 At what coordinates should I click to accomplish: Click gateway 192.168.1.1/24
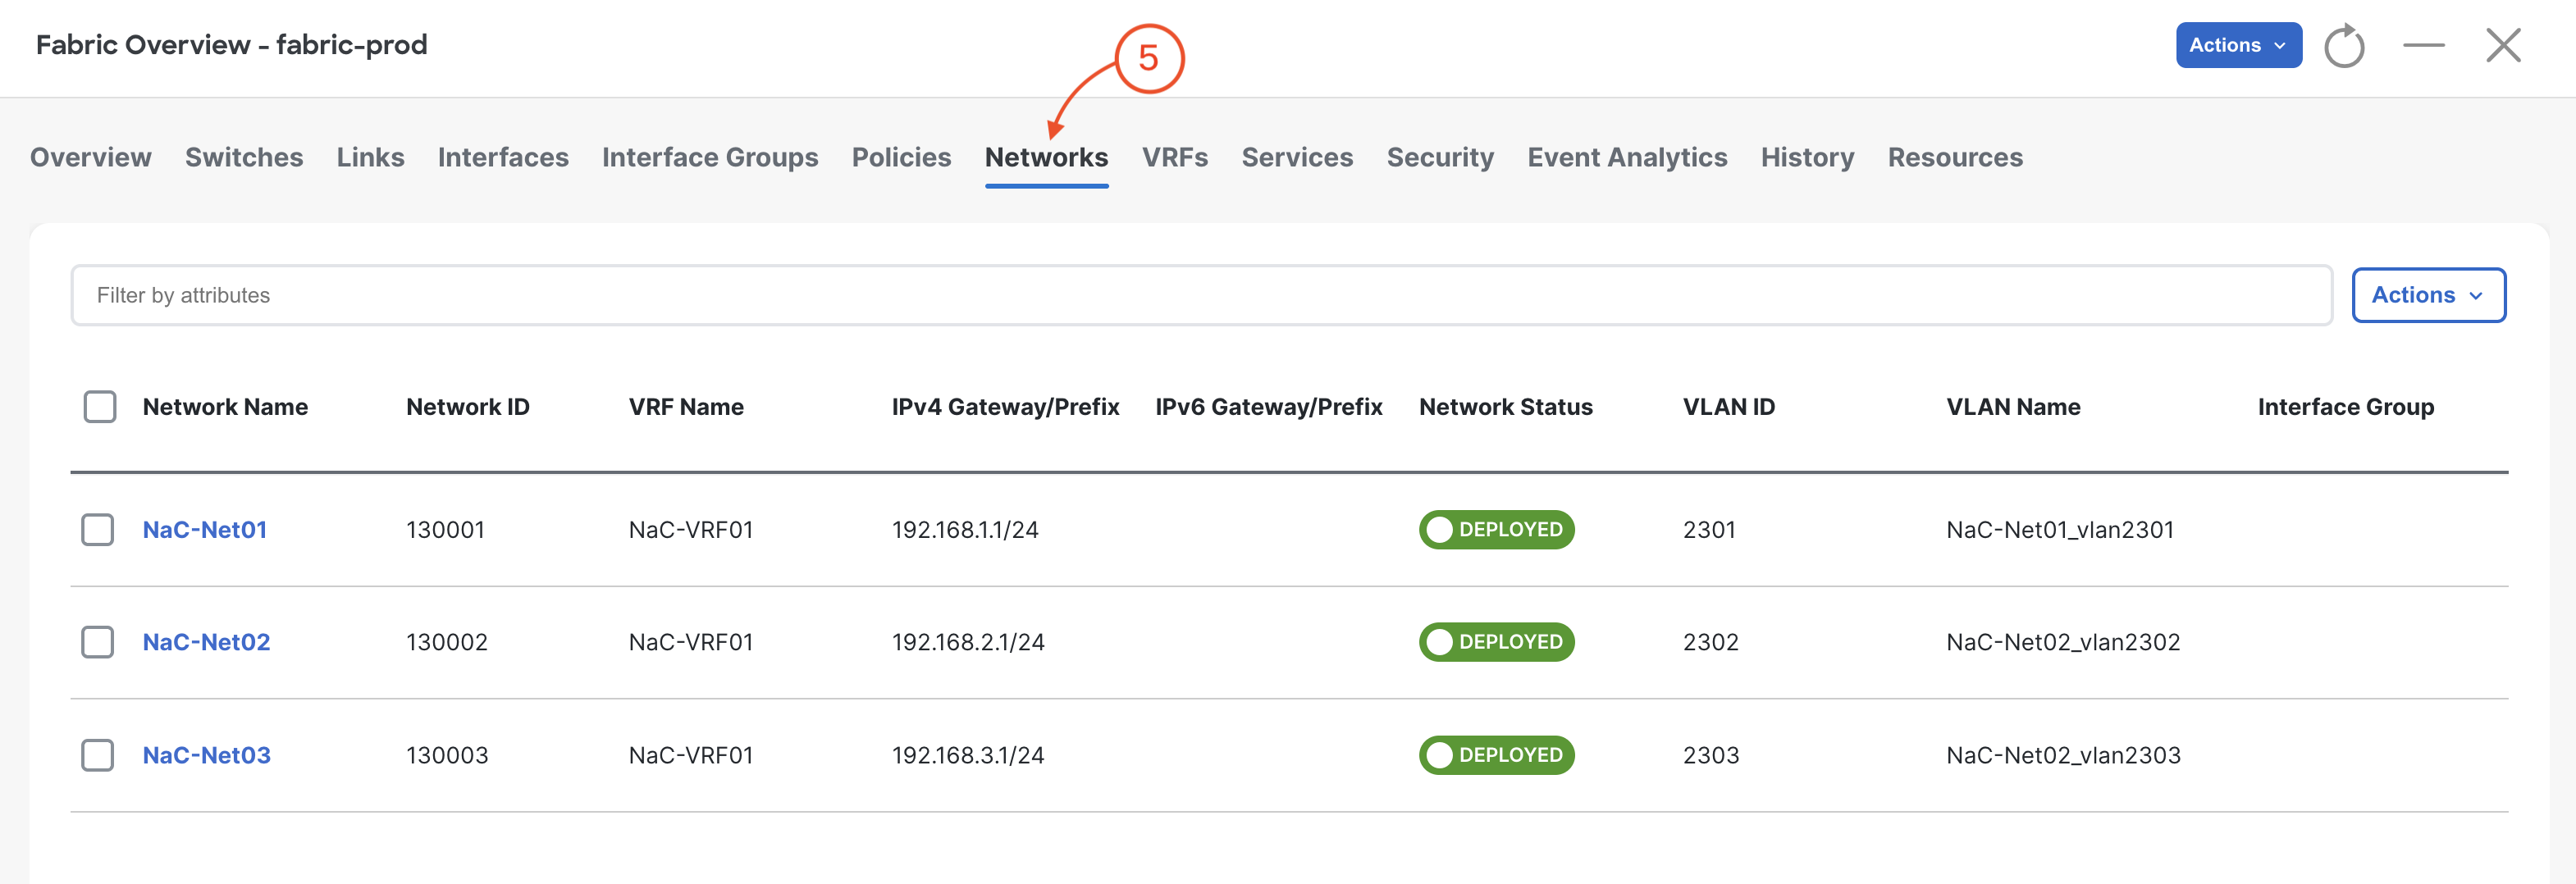point(965,530)
